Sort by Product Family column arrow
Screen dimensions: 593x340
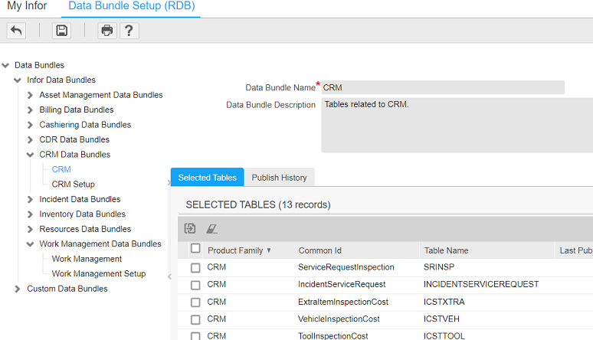coord(269,250)
